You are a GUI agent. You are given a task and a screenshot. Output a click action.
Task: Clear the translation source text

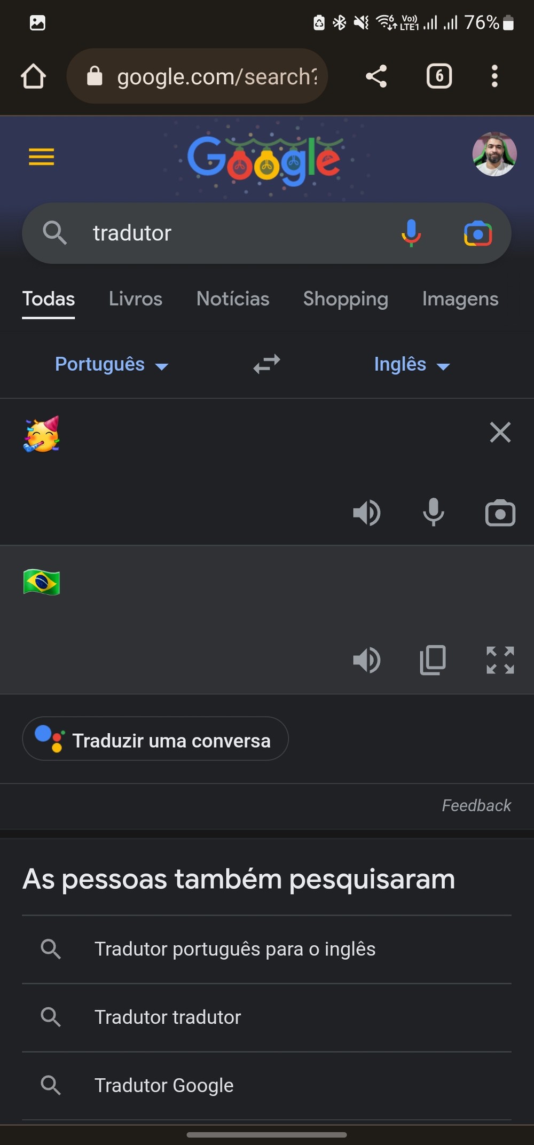point(500,432)
